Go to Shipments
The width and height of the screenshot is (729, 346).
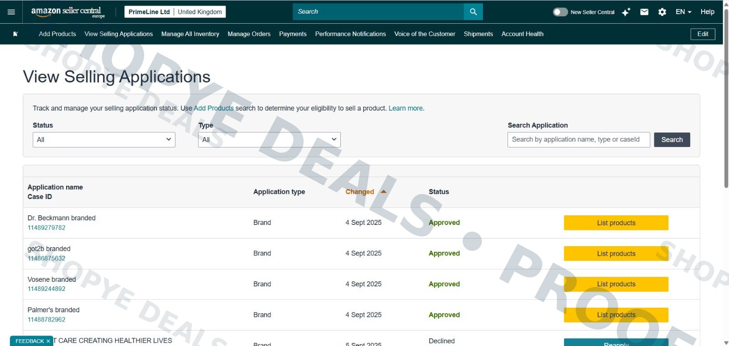[x=478, y=34]
